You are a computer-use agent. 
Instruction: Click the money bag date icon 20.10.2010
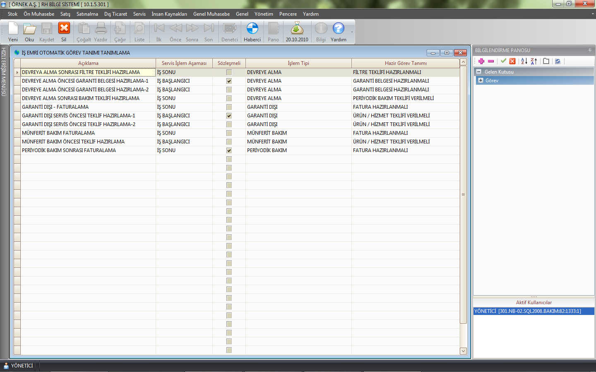point(297,32)
